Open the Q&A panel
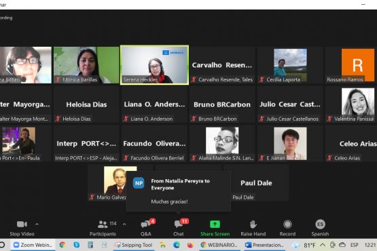The image size is (377, 251). (146, 228)
